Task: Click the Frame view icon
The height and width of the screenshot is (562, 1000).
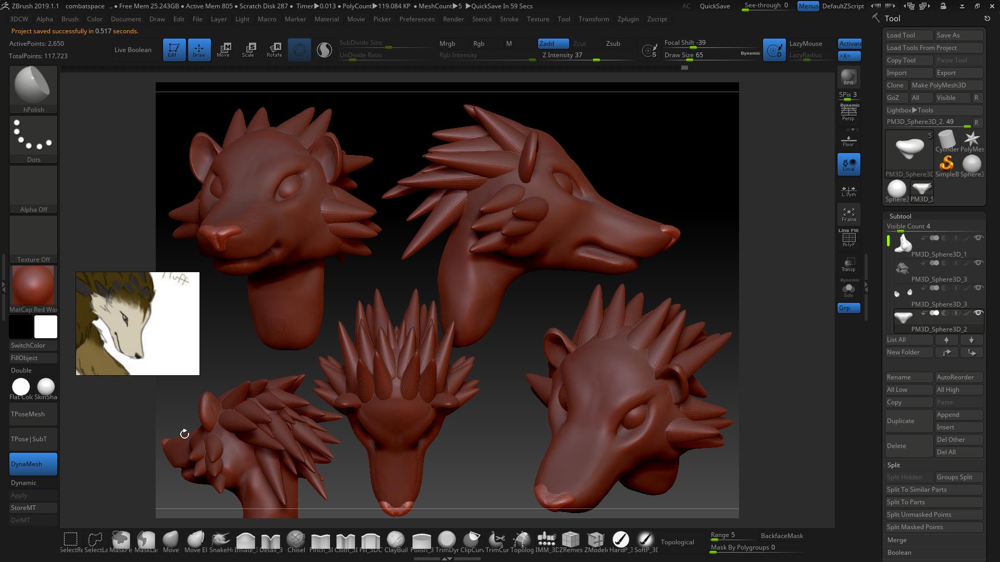Action: [x=848, y=214]
